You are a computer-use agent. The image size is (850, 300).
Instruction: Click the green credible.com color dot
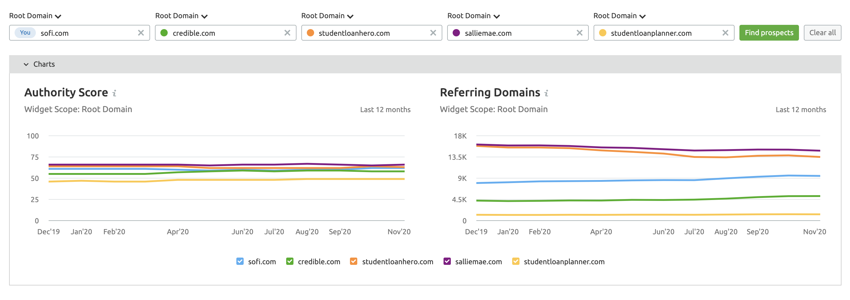[164, 33]
